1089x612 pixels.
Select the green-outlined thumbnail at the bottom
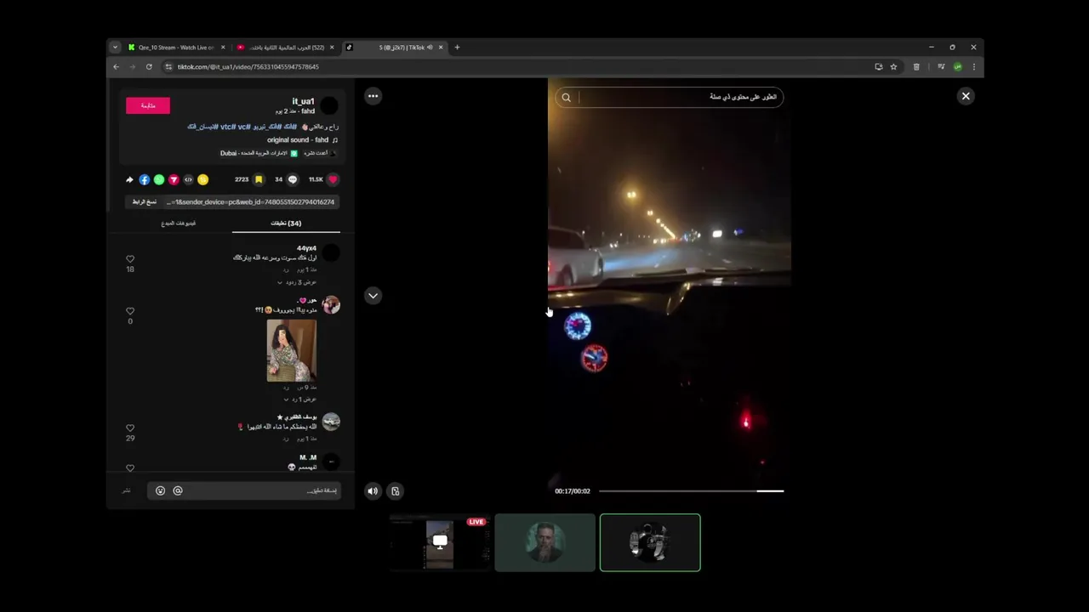(650, 542)
